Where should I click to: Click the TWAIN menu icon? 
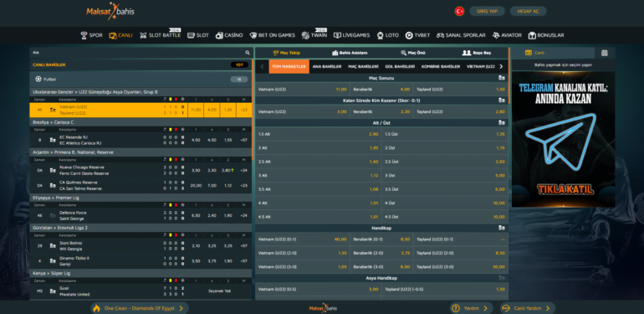(x=305, y=35)
